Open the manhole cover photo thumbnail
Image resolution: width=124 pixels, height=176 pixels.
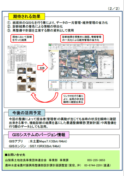point(21,88)
